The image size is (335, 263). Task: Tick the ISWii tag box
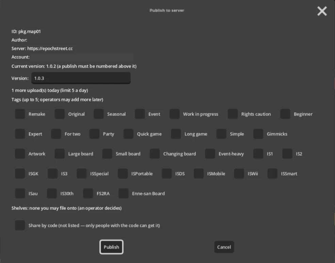point(239,174)
